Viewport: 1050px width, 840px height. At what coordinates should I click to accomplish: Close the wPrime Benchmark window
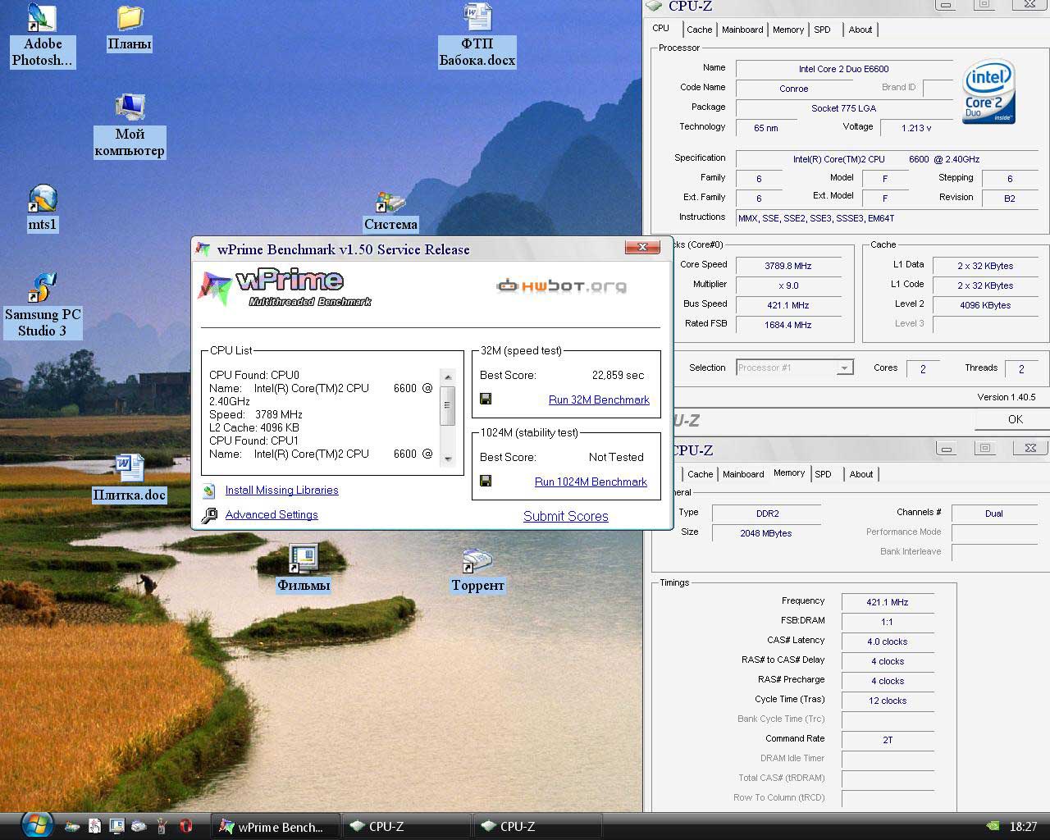click(x=642, y=247)
